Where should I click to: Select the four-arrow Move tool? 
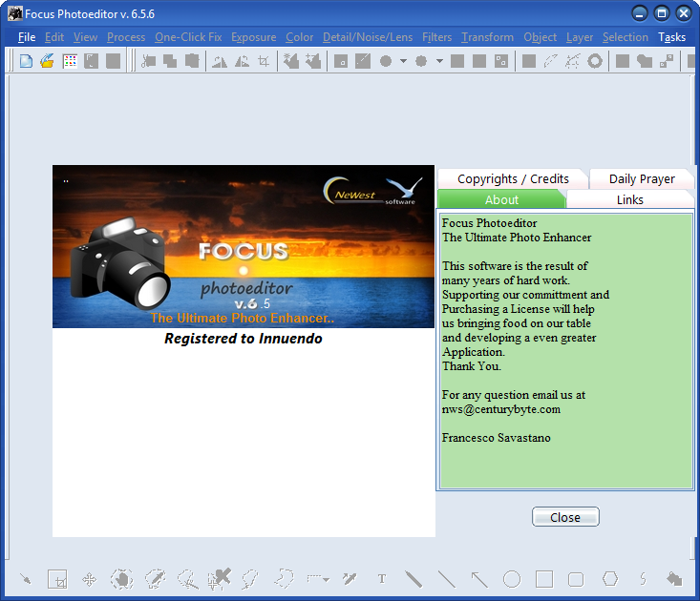click(89, 579)
